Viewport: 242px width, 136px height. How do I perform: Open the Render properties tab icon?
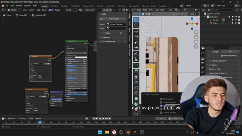(x=203, y=59)
